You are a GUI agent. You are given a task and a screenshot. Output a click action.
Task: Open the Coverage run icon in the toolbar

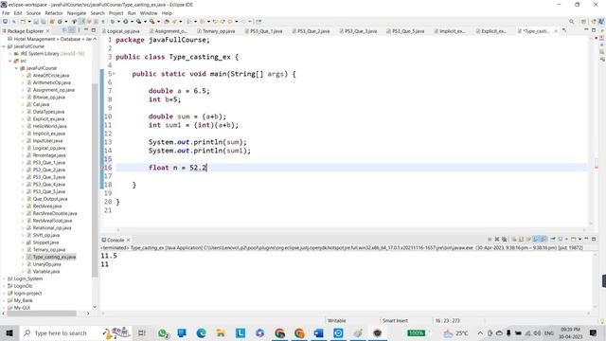tap(139, 22)
